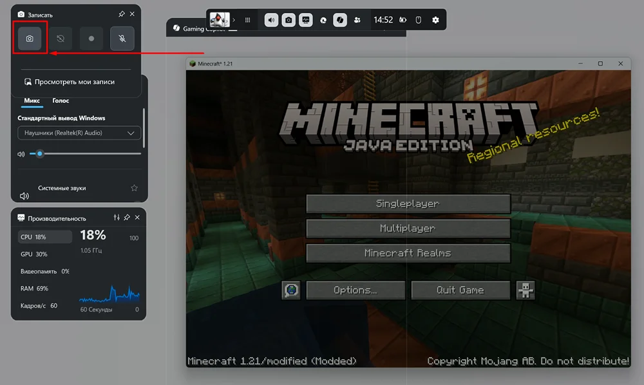Expand the chevron next to the Java app icon
The height and width of the screenshot is (385, 644).
234,20
